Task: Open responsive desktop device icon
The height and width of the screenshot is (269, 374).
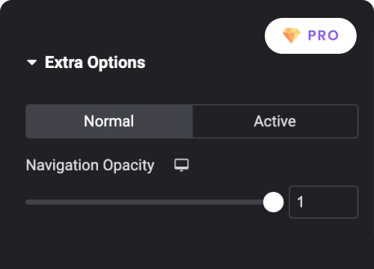Action: click(x=182, y=165)
